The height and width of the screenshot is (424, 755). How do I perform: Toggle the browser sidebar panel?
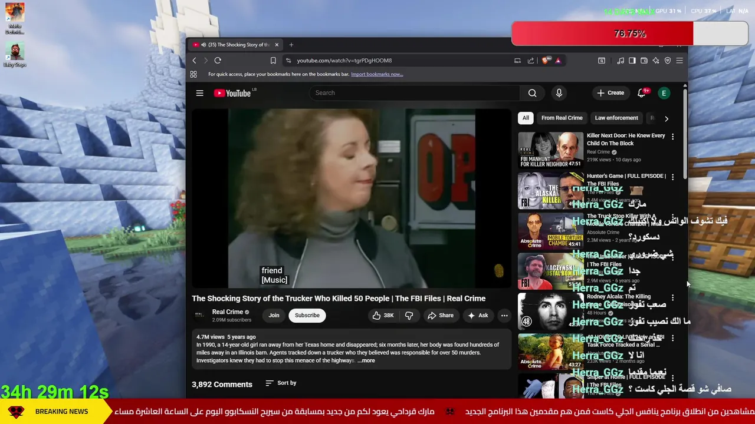(x=632, y=60)
